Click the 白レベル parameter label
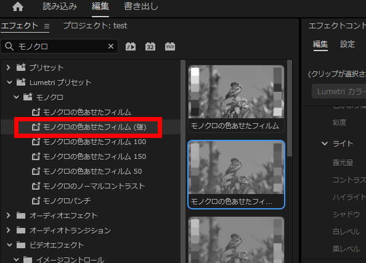This screenshot has width=366, height=263. click(x=346, y=232)
